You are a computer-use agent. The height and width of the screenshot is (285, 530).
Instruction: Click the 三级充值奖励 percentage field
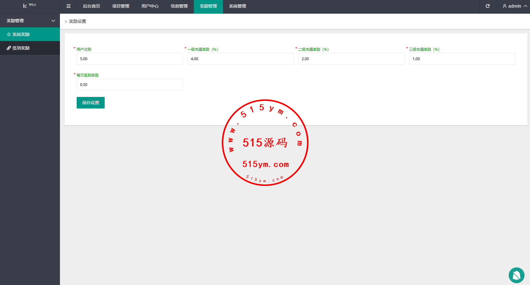(462, 59)
